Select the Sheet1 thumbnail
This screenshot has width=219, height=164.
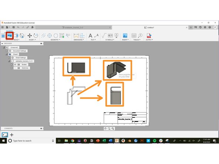4,135
